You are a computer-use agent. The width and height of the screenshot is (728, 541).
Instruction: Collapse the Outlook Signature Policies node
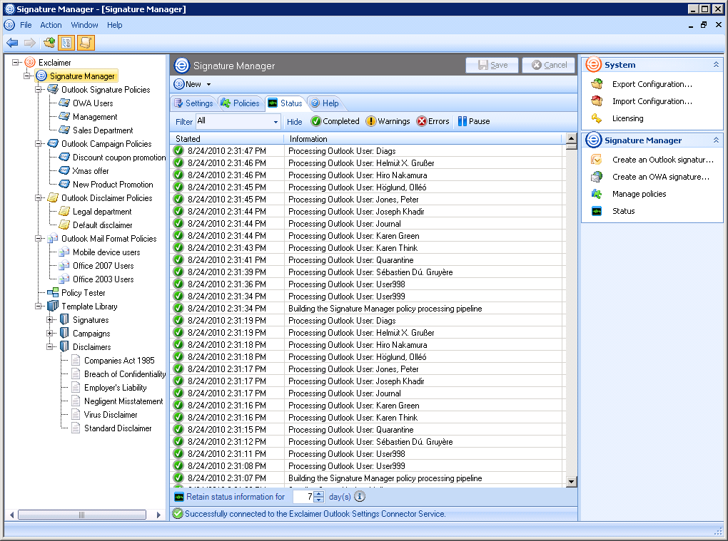tap(39, 90)
